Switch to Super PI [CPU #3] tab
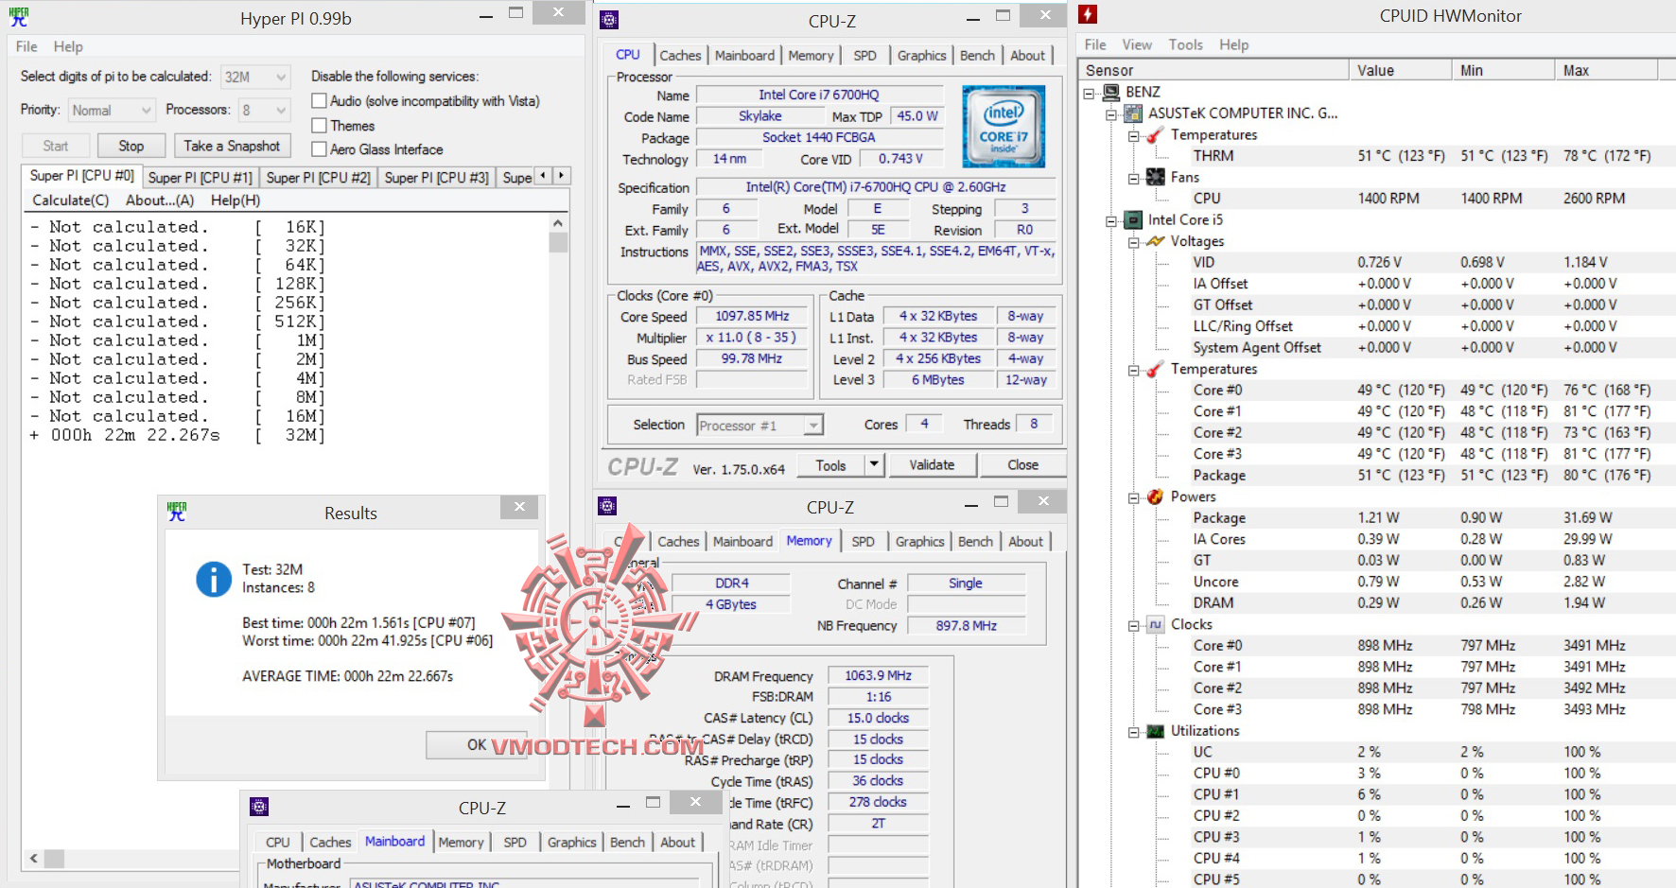The image size is (1676, 888). pyautogui.click(x=437, y=178)
